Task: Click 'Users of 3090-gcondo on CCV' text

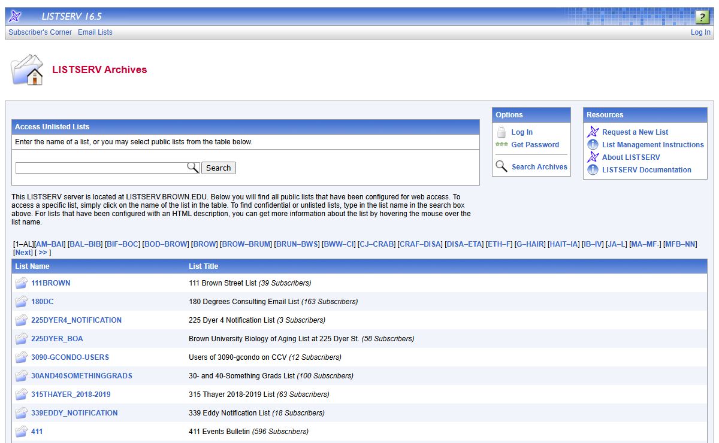Action: coord(238,357)
